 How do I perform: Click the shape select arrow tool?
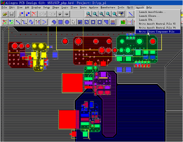click(x=74, y=22)
